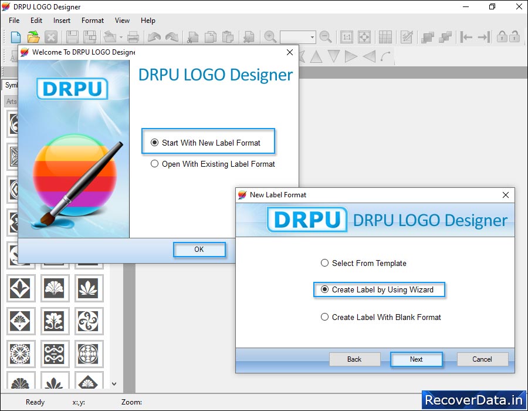
Task: Click the Next button
Action: tap(416, 359)
